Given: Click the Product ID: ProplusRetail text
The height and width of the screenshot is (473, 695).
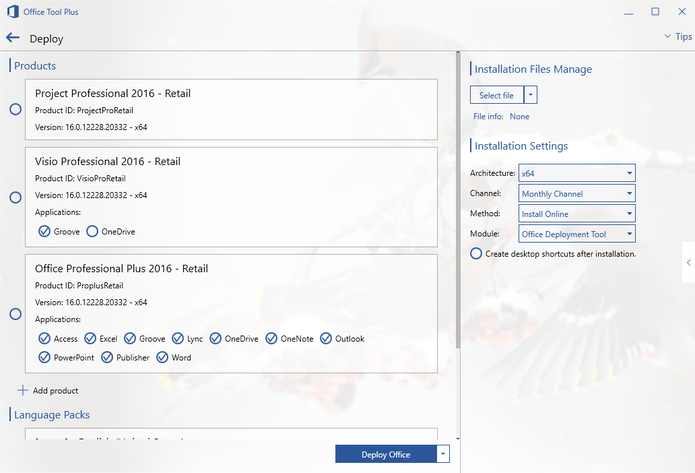Looking at the screenshot, I should pos(79,286).
